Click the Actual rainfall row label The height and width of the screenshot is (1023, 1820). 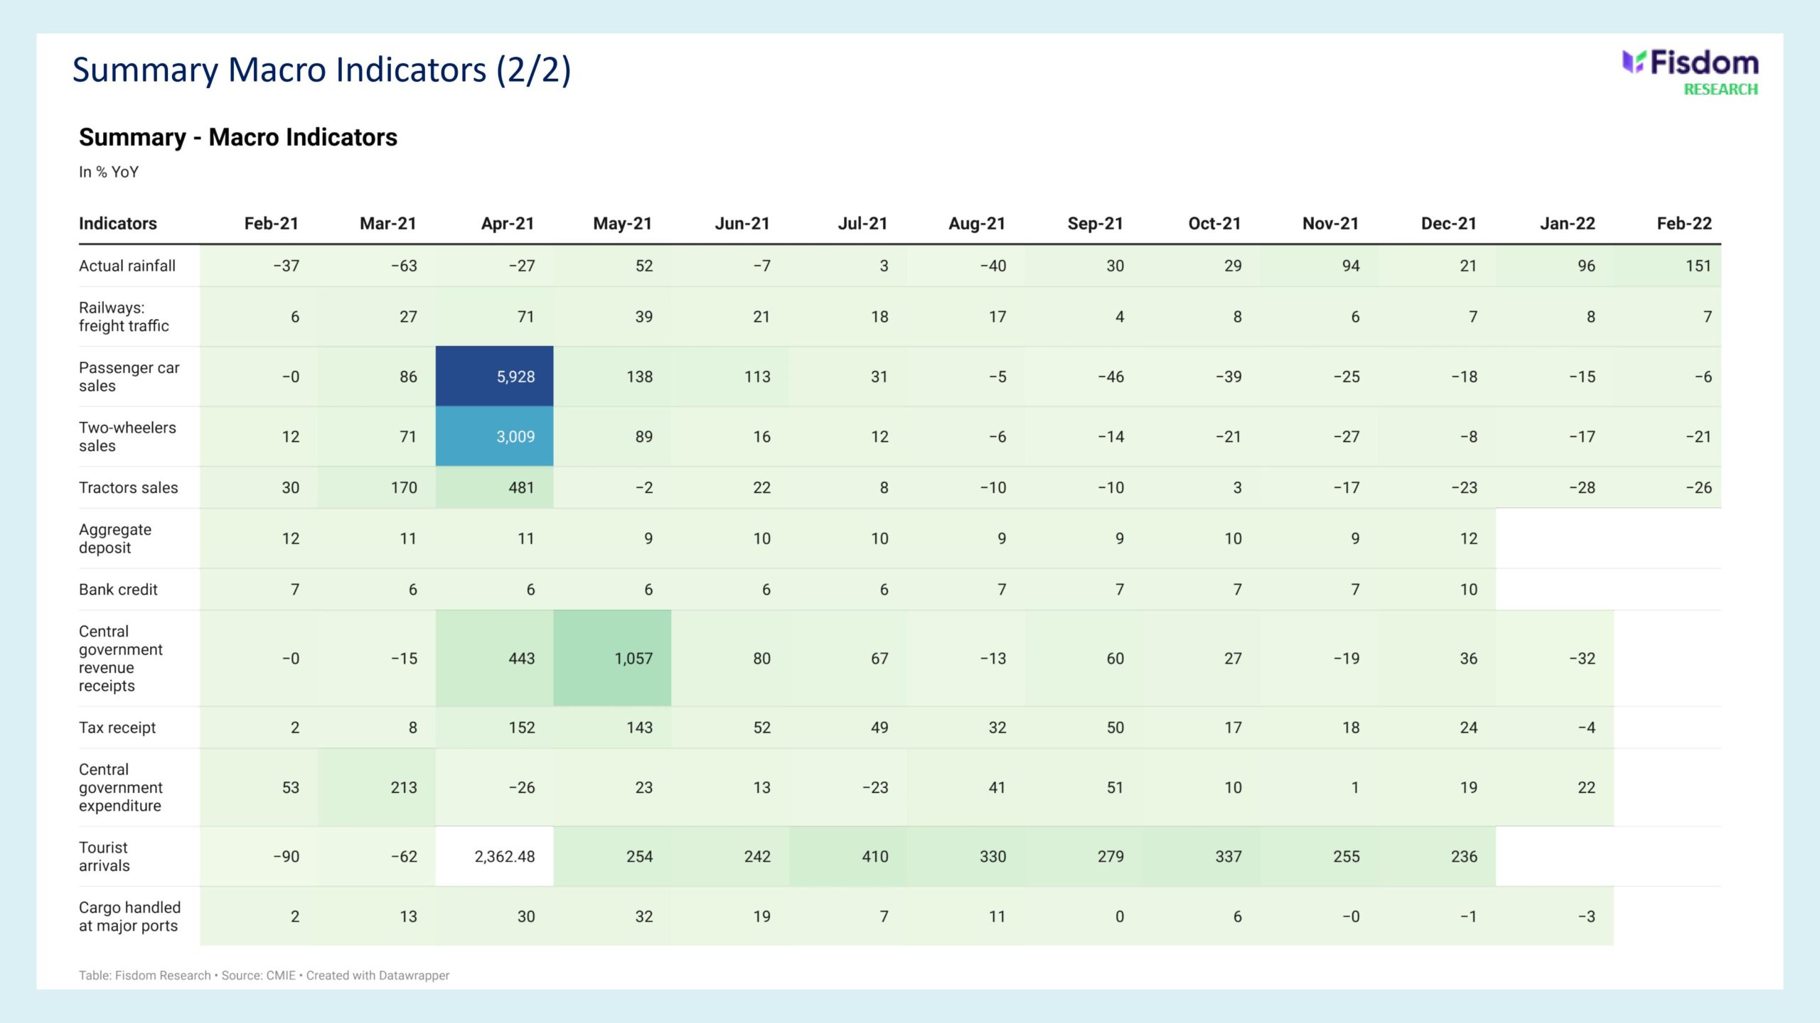pyautogui.click(x=127, y=266)
